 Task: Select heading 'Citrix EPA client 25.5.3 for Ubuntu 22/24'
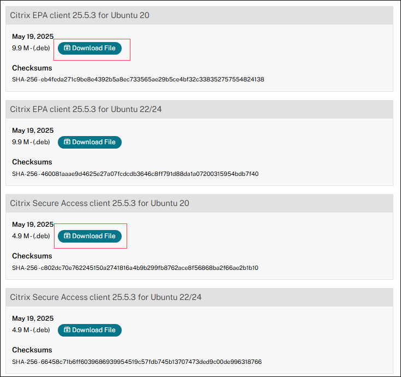click(x=86, y=109)
